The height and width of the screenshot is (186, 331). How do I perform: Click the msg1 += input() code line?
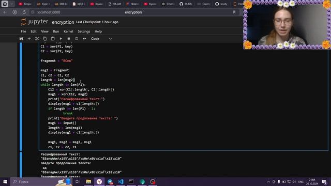tap(62, 123)
